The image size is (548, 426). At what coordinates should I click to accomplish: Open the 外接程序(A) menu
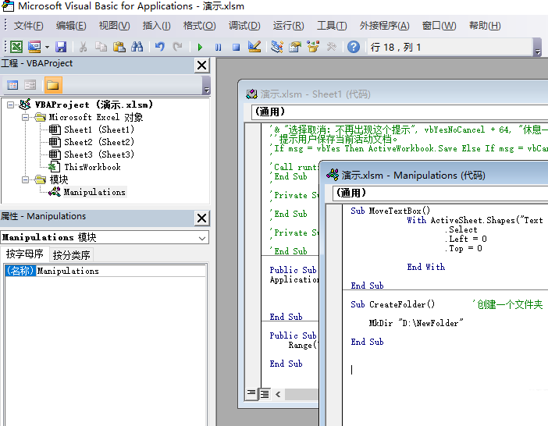coord(384,26)
